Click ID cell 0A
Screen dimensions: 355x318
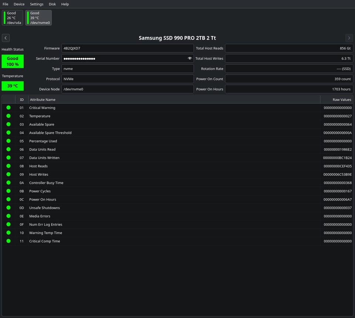point(21,183)
